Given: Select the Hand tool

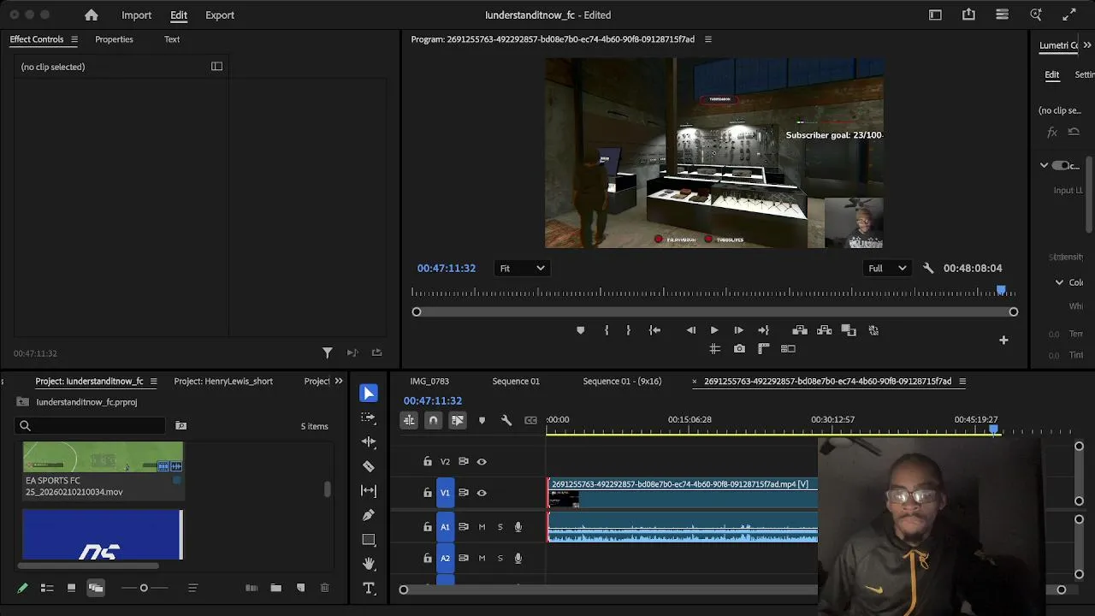Looking at the screenshot, I should pyautogui.click(x=369, y=564).
